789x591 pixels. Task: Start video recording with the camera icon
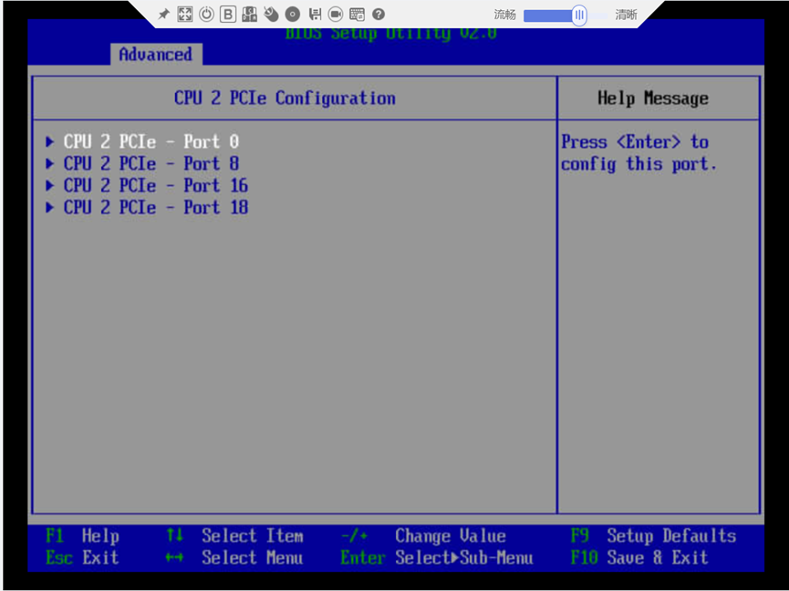336,14
